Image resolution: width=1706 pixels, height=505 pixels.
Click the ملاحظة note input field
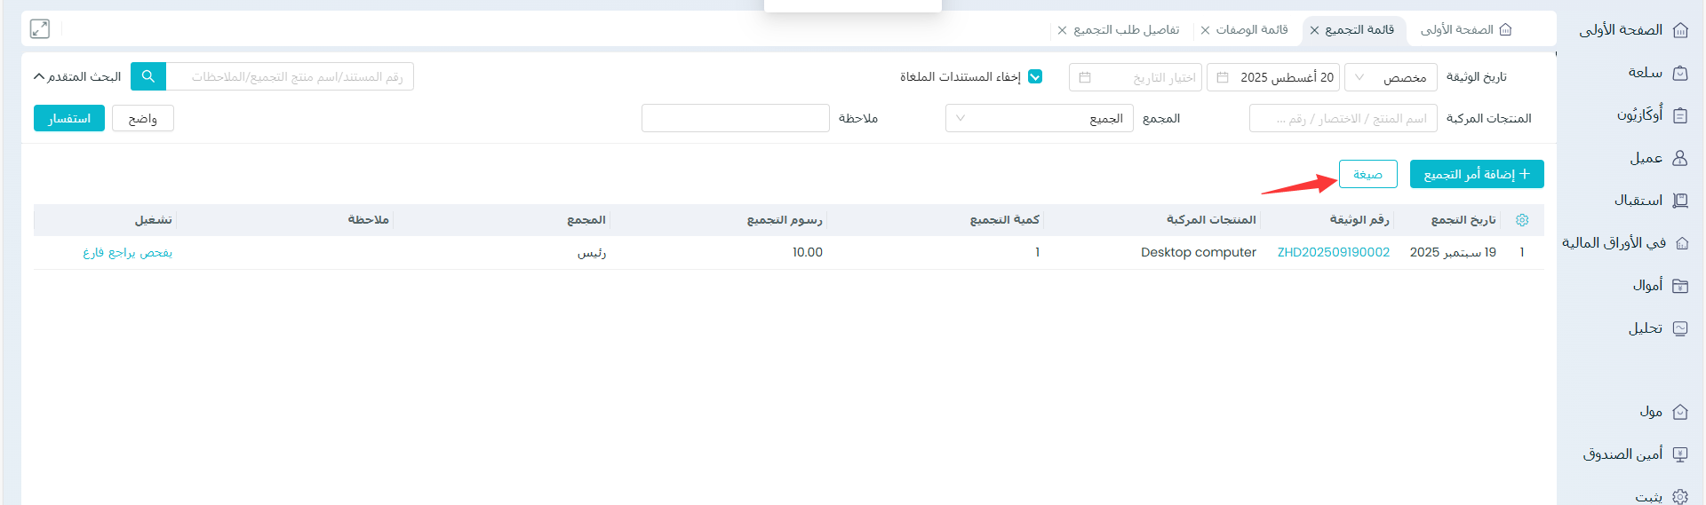tap(735, 119)
